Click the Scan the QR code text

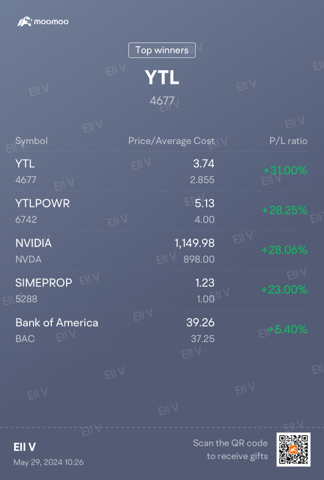(230, 443)
